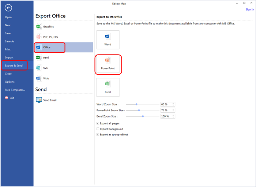Minimize the Edraw Max window

point(237,3)
